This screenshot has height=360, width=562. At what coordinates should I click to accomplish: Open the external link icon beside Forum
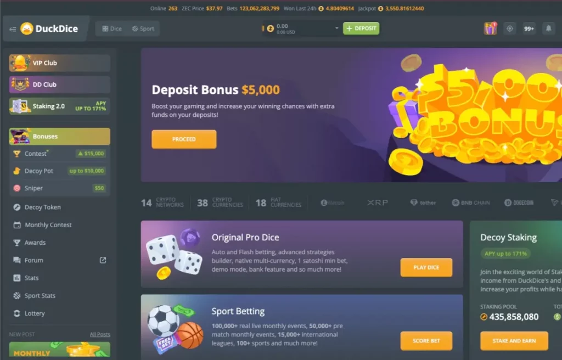pyautogui.click(x=103, y=260)
